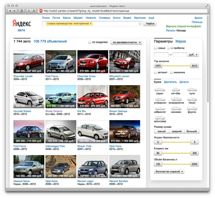The image size is (215, 198).
Task: Open the Двигатель tab
Action: [170, 82]
